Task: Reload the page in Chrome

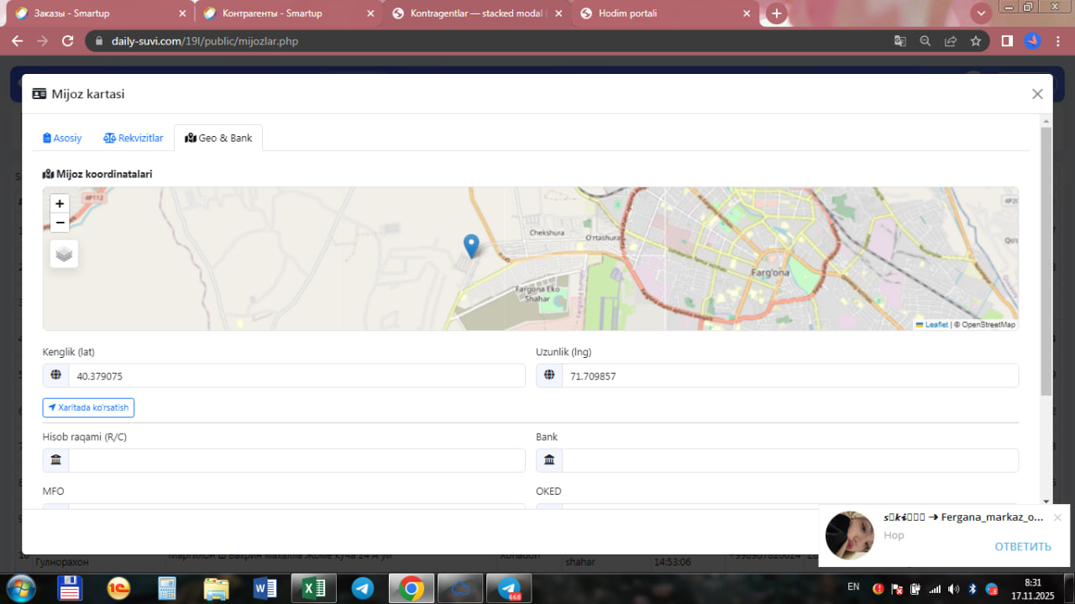Action: tap(69, 40)
